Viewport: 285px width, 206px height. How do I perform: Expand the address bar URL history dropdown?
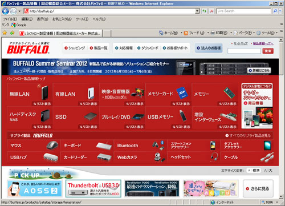(x=198, y=11)
